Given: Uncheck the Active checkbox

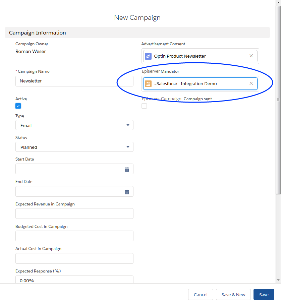Looking at the screenshot, I should point(18,106).
